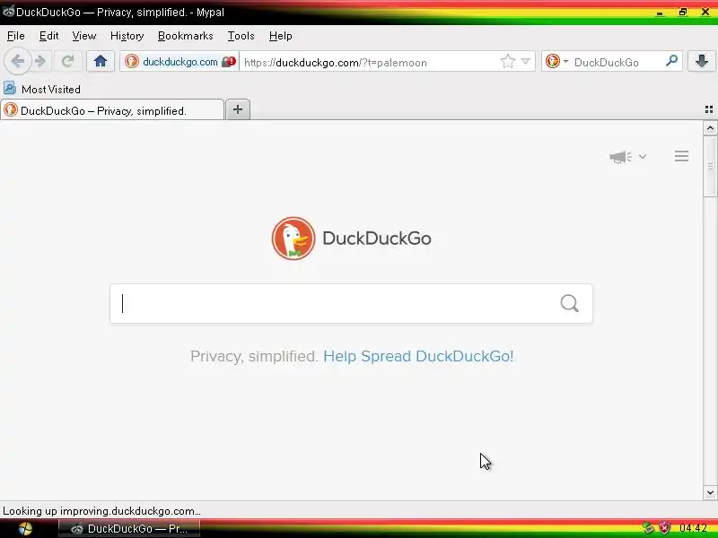The width and height of the screenshot is (718, 538).
Task: Click the DuckDuckGo taskbar window button
Action: 129,528
